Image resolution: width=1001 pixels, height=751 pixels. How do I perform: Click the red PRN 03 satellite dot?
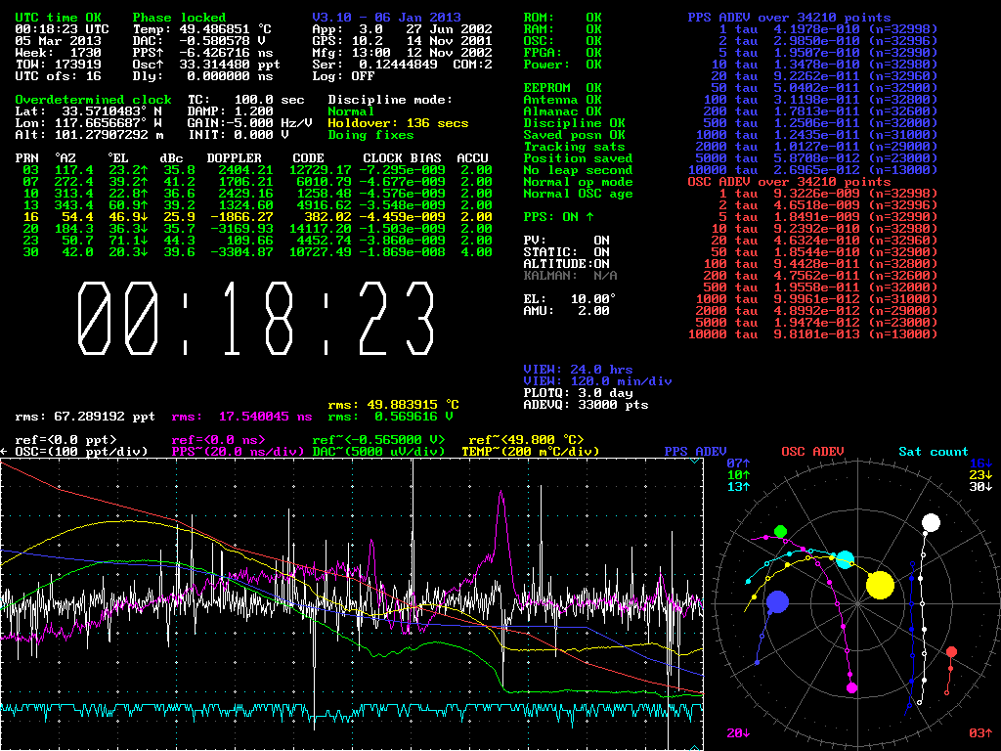(x=951, y=652)
